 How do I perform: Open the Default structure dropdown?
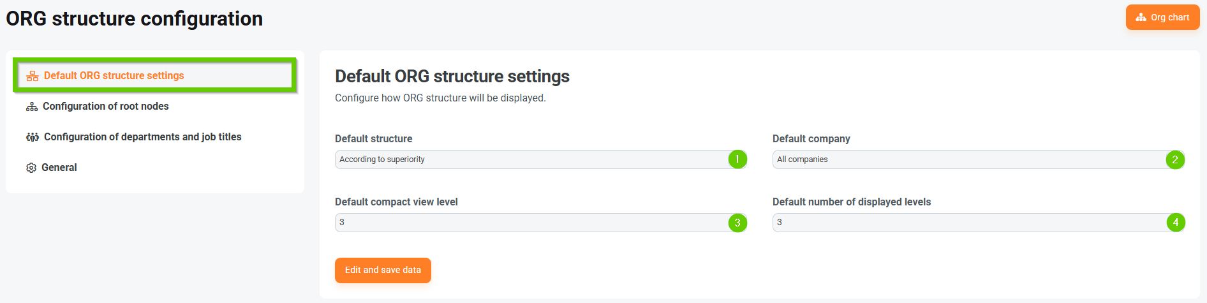(529, 159)
